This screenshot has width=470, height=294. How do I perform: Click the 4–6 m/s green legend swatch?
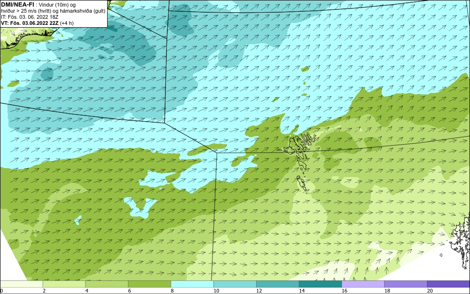107,284
